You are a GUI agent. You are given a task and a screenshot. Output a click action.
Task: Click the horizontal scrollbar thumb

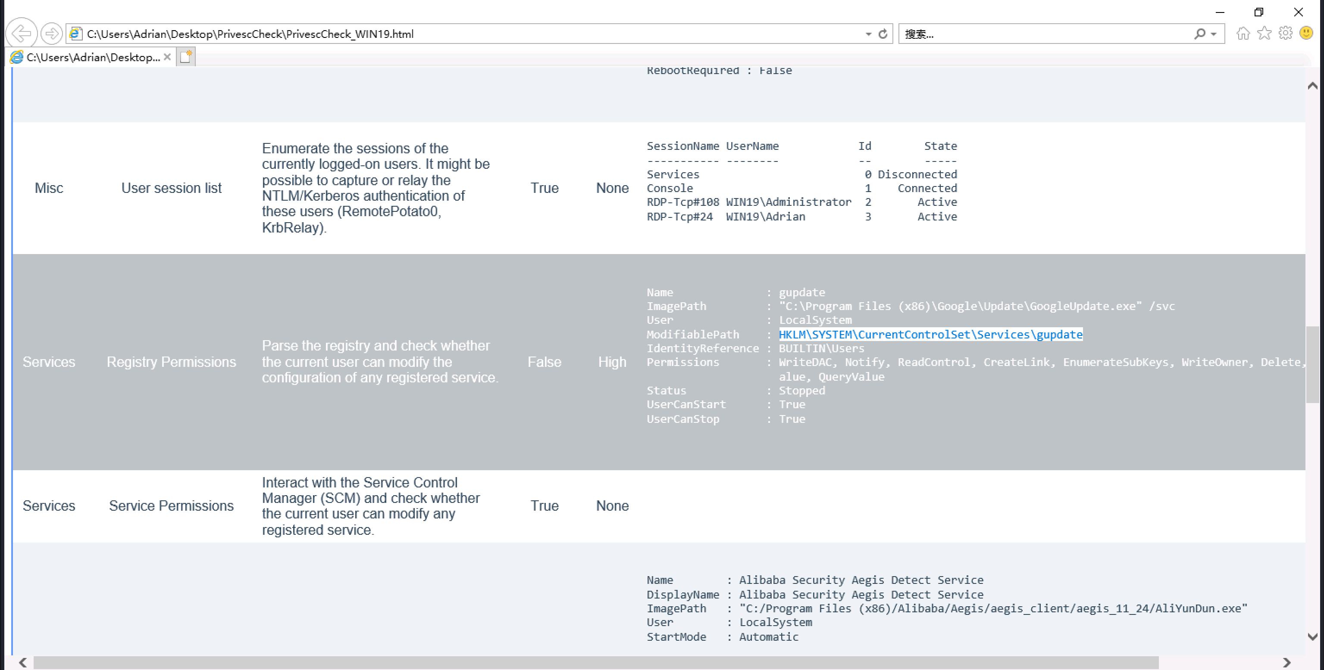[596, 662]
